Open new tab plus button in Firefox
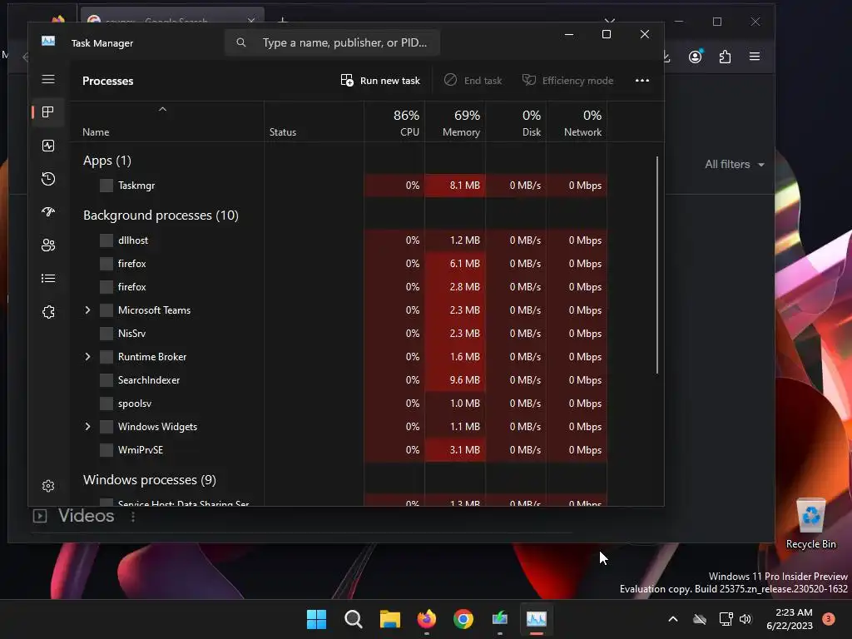The image size is (852, 639). [283, 21]
